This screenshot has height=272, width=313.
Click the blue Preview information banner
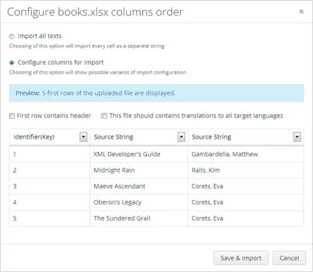click(156, 93)
